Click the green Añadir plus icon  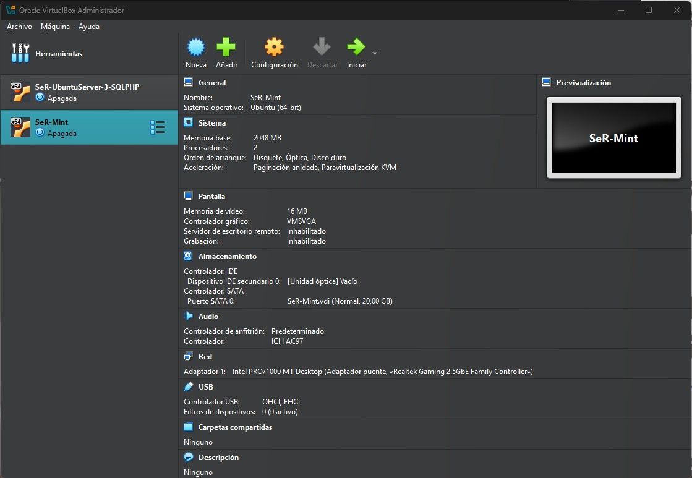click(226, 47)
